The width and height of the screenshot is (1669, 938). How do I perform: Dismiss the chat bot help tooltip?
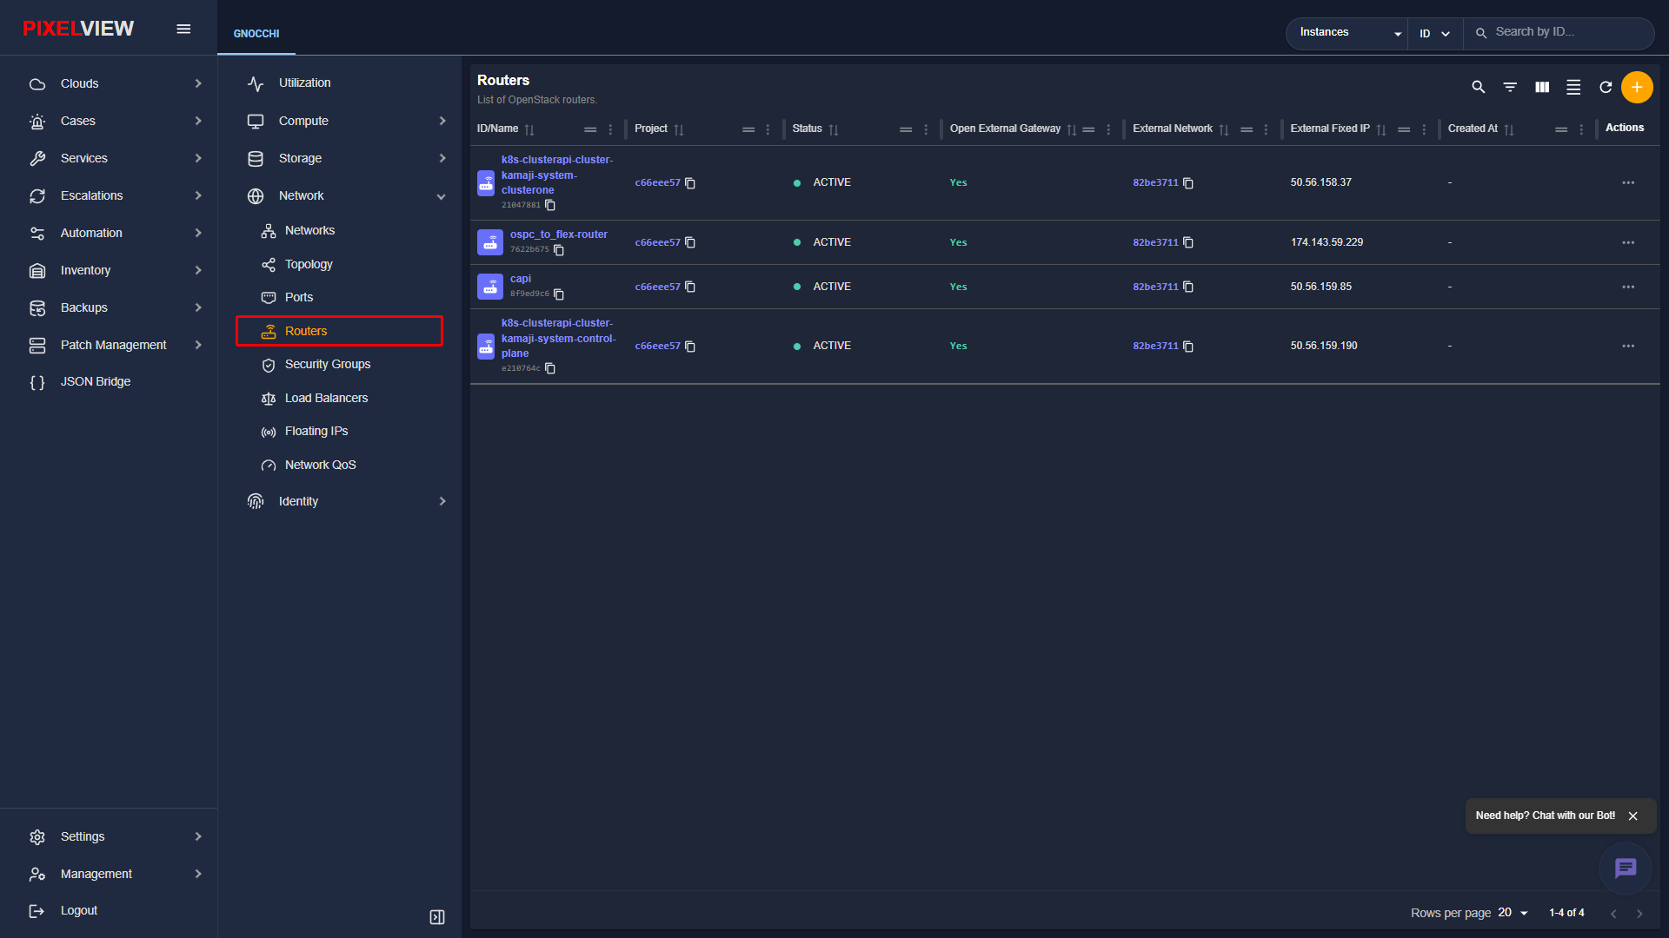(1632, 816)
